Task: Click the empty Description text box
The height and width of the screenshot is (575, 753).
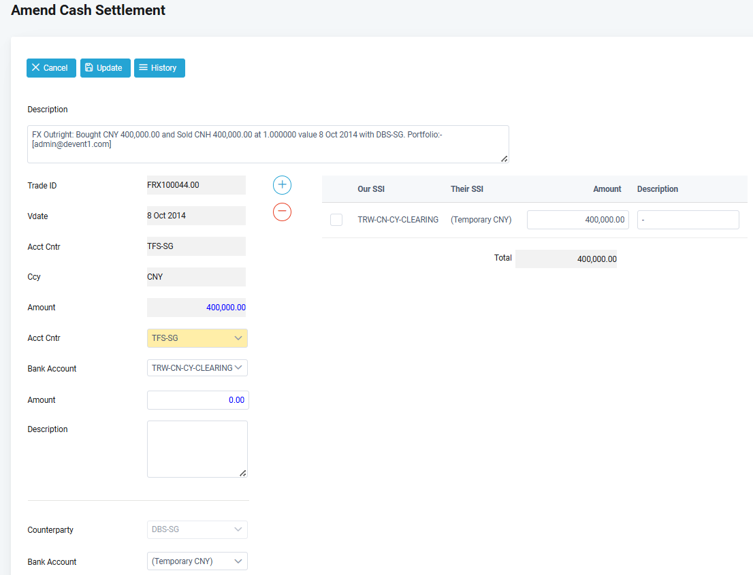Action: coord(197,449)
